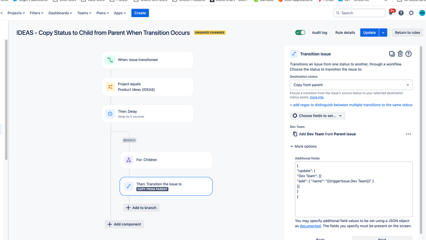
Task: Delete the Transition issue component via trash icon
Action: point(400,54)
